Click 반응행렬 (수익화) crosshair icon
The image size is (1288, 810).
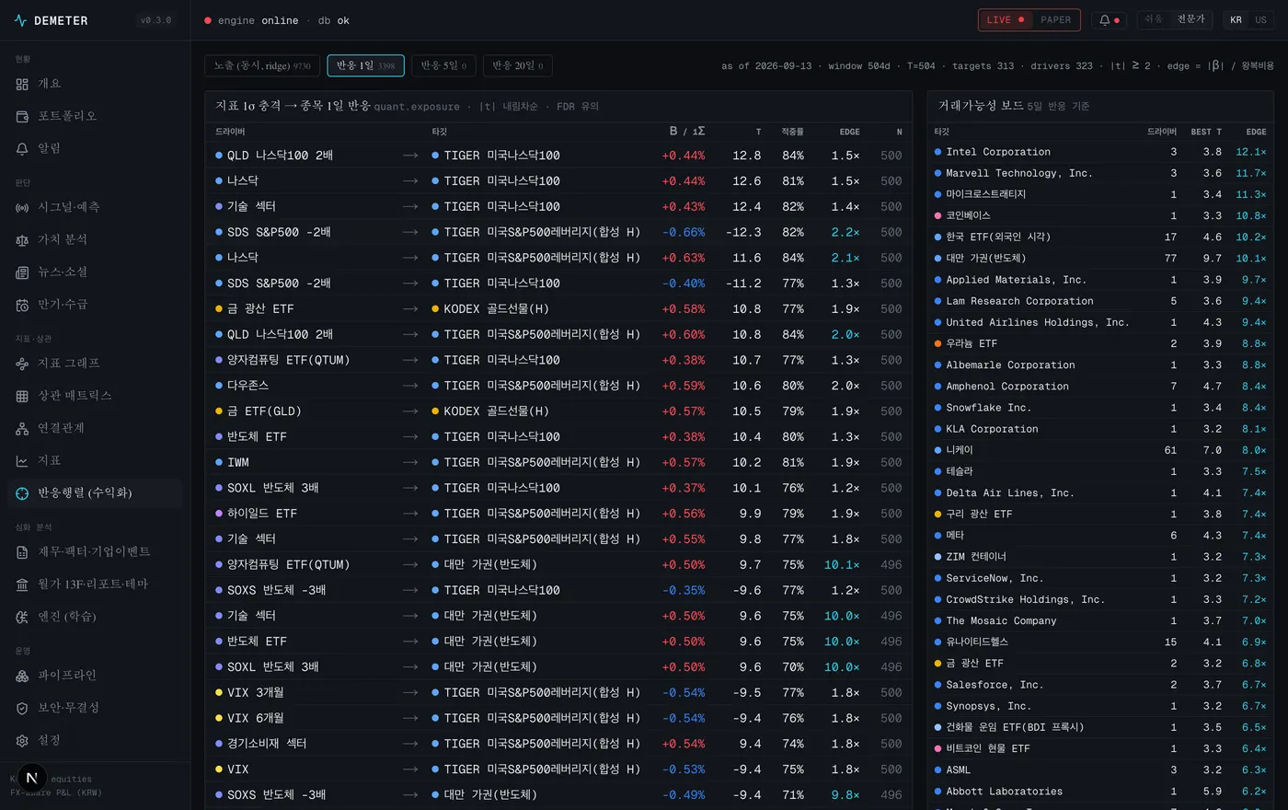tap(22, 493)
